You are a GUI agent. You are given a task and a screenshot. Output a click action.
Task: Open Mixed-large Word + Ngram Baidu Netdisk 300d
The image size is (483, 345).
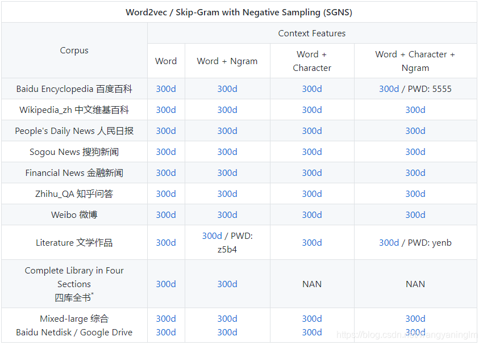(227, 318)
